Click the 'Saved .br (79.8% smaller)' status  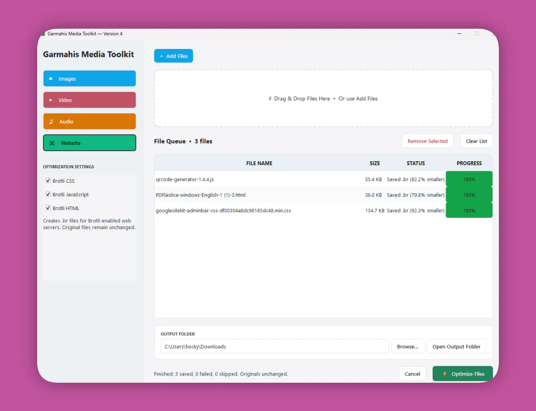click(x=416, y=195)
